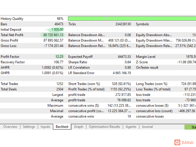Switch to the Graph tab

point(78,126)
